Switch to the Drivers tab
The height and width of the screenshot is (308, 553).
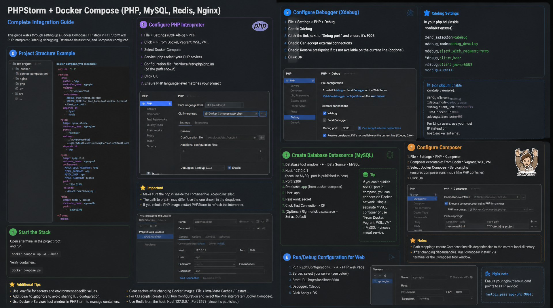pos(162,220)
